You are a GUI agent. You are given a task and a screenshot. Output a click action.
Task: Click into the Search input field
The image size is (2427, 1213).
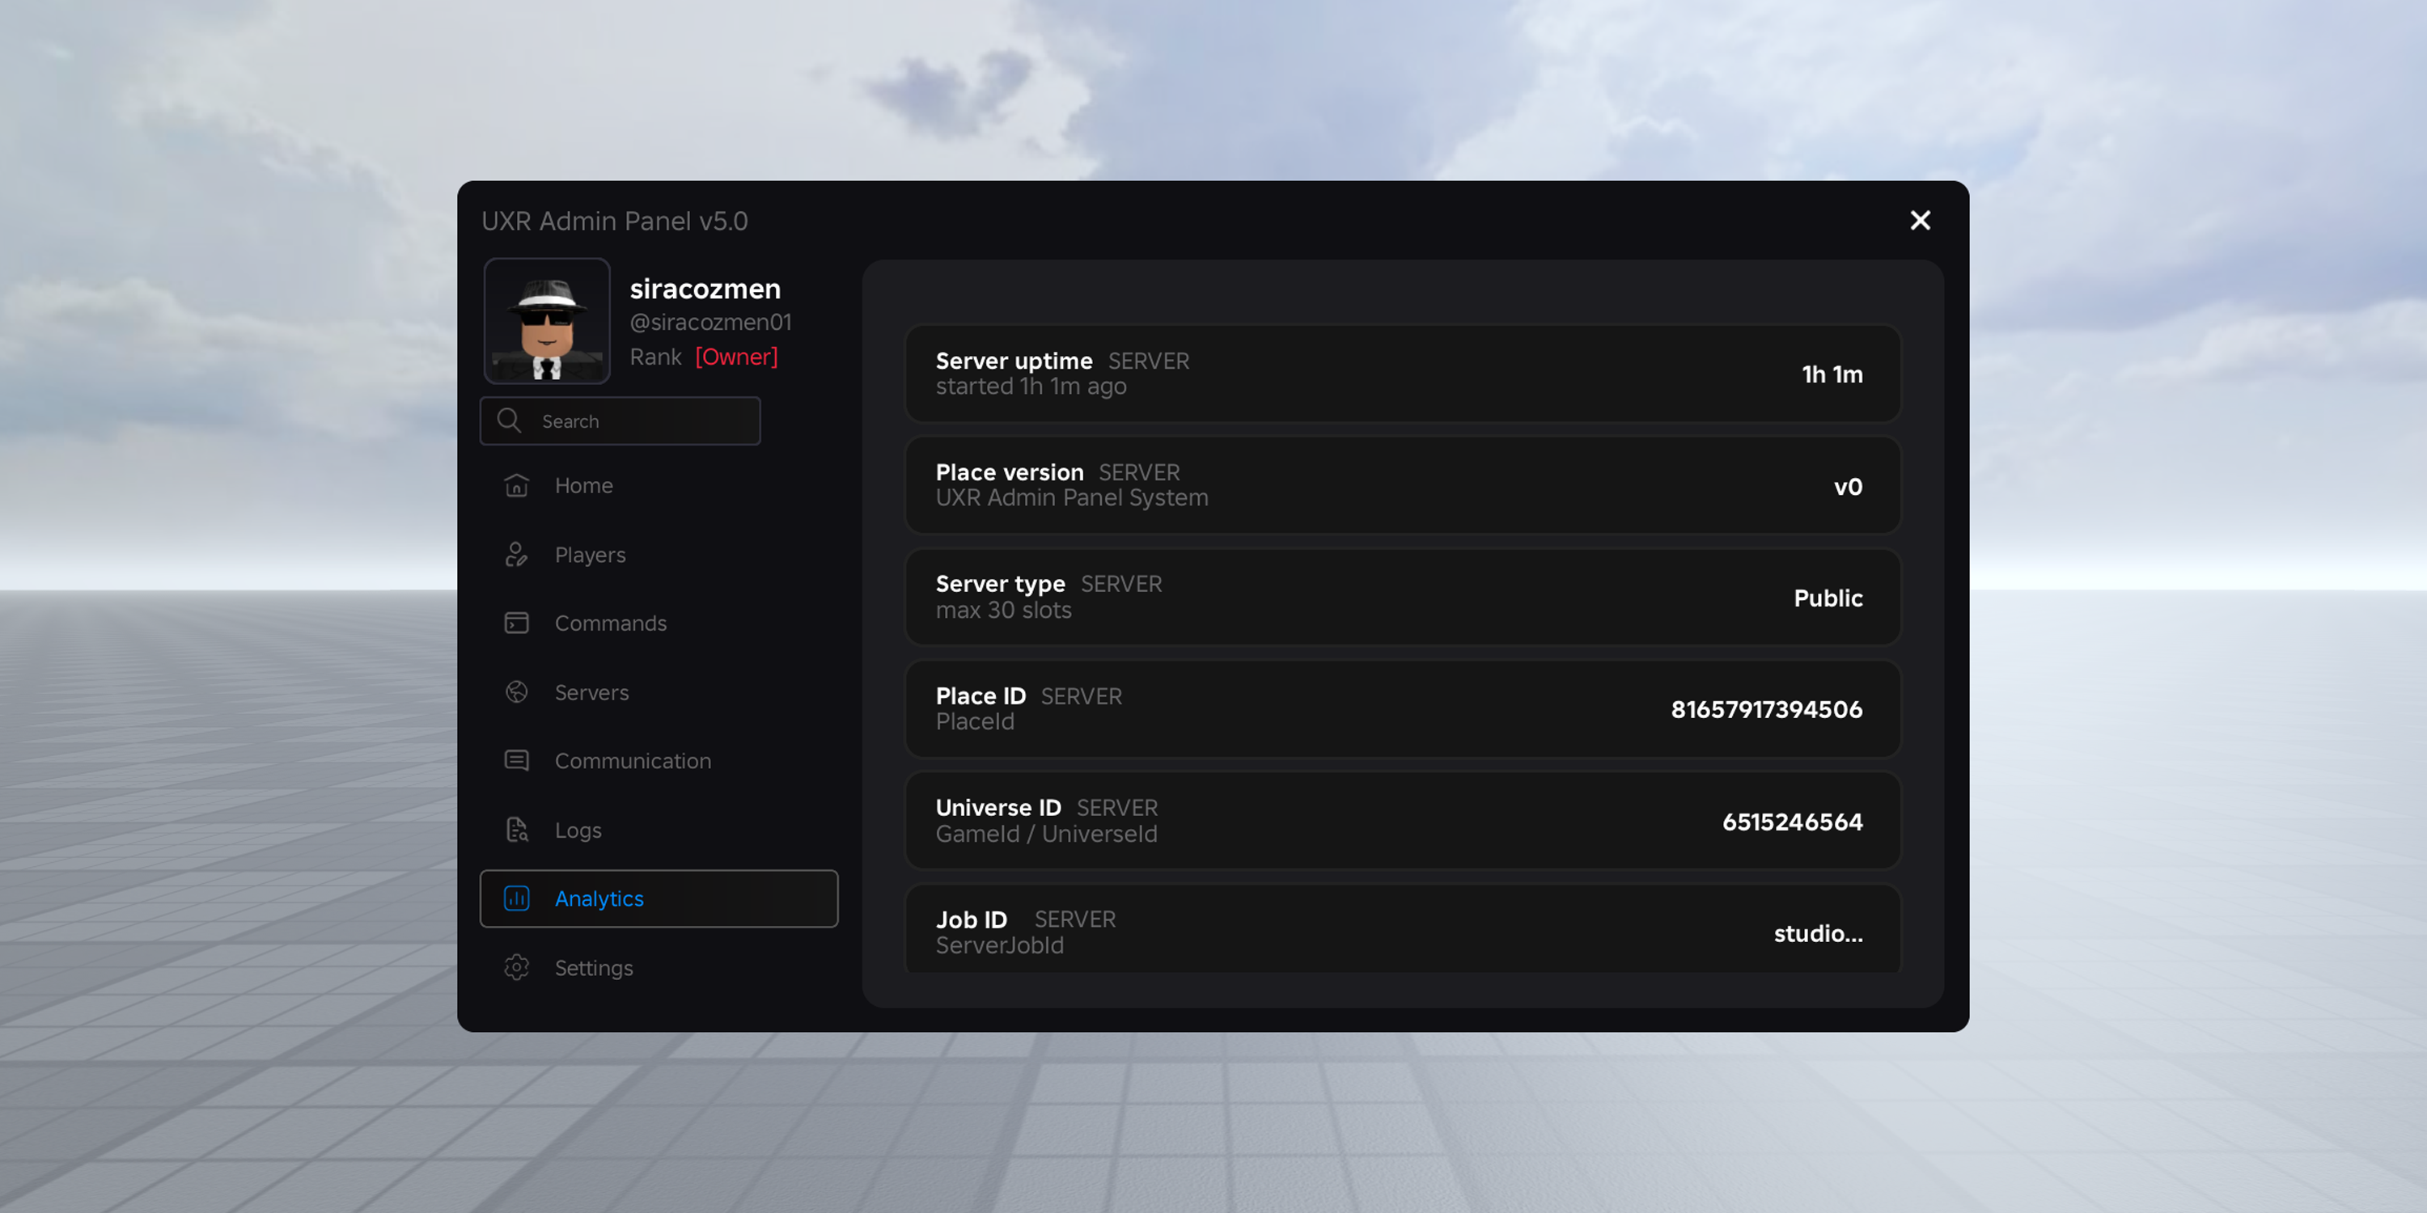[x=620, y=421]
